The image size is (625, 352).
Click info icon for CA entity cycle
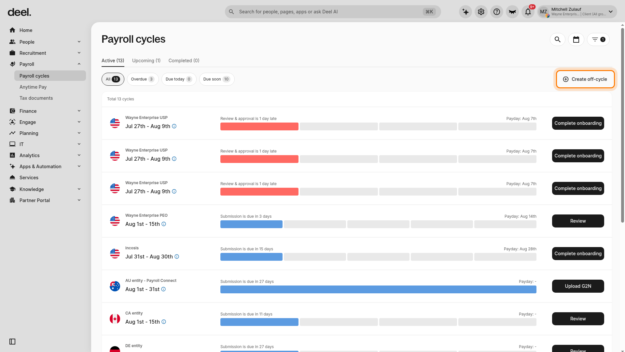click(164, 322)
